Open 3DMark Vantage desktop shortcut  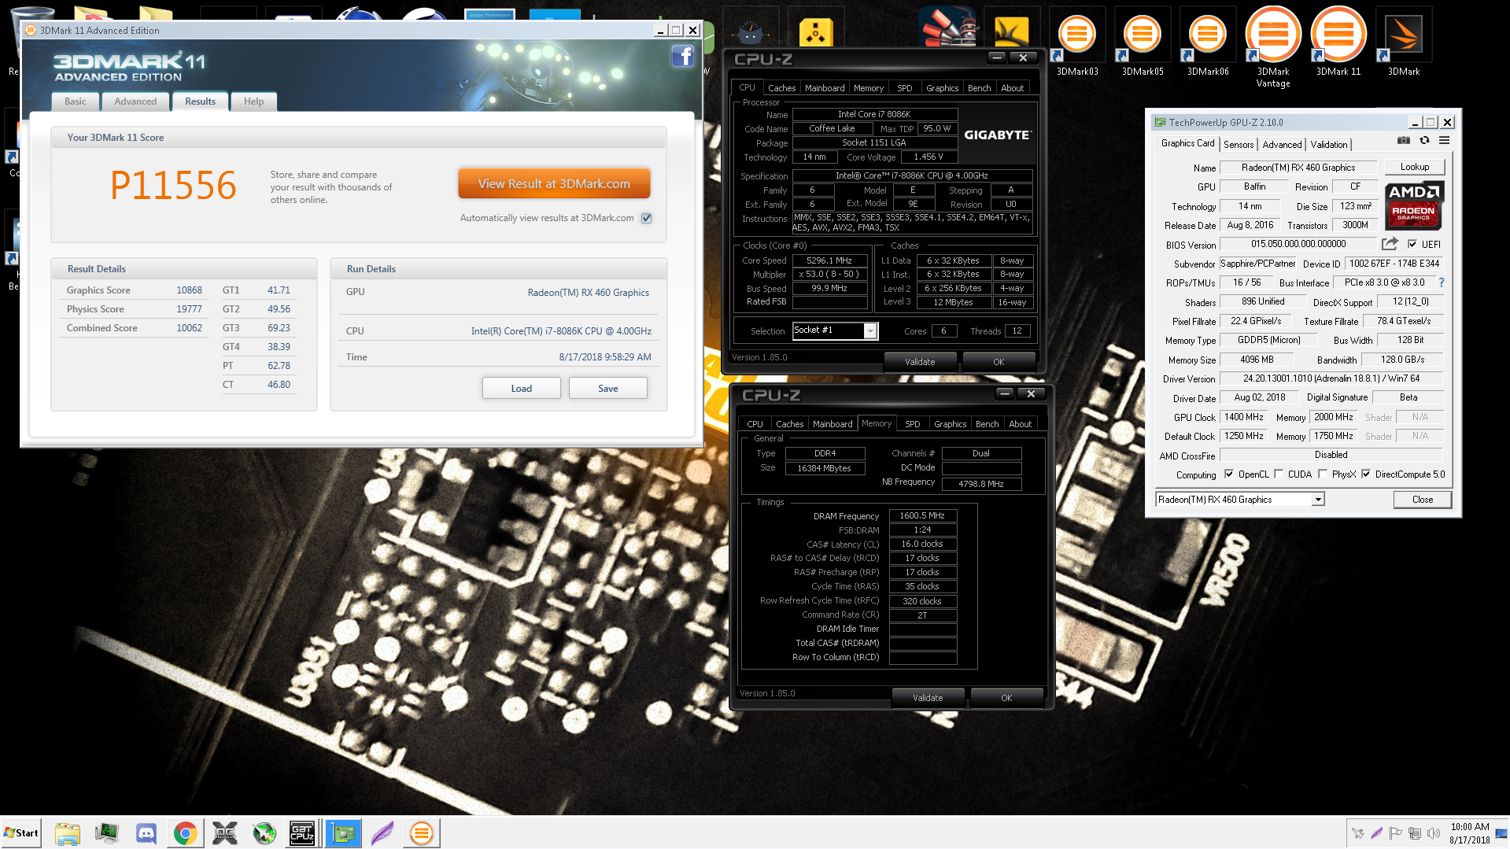pyautogui.click(x=1273, y=47)
